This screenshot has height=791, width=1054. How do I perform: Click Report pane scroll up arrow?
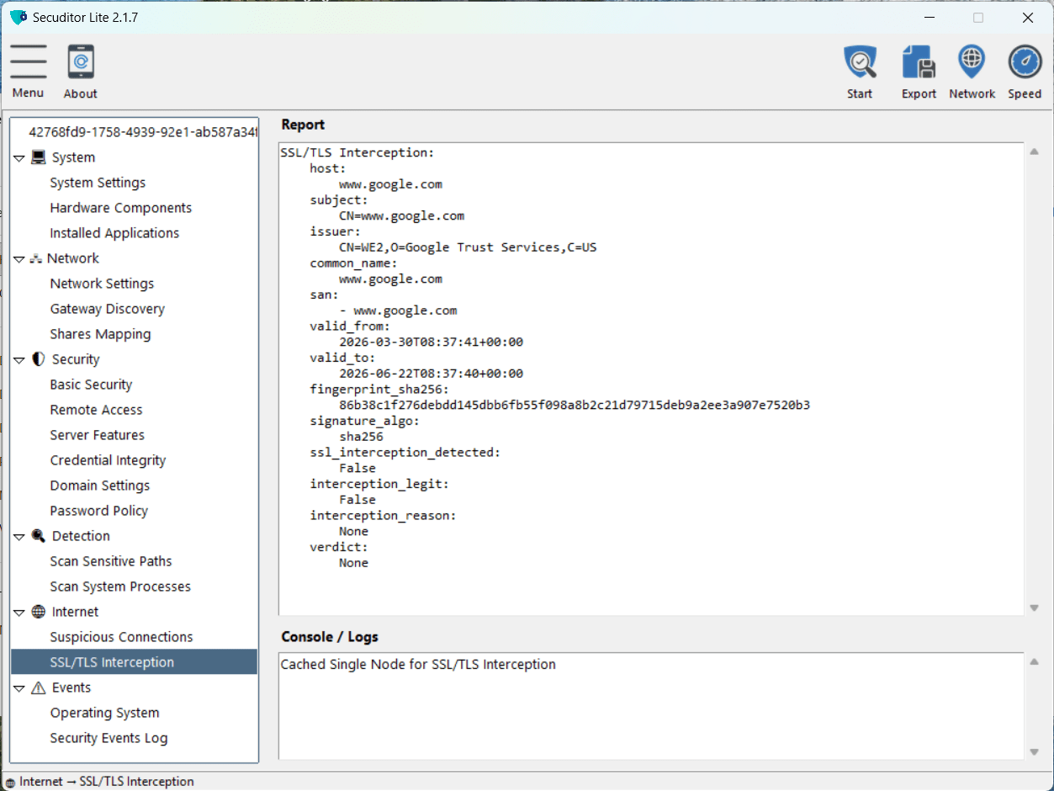click(1034, 152)
